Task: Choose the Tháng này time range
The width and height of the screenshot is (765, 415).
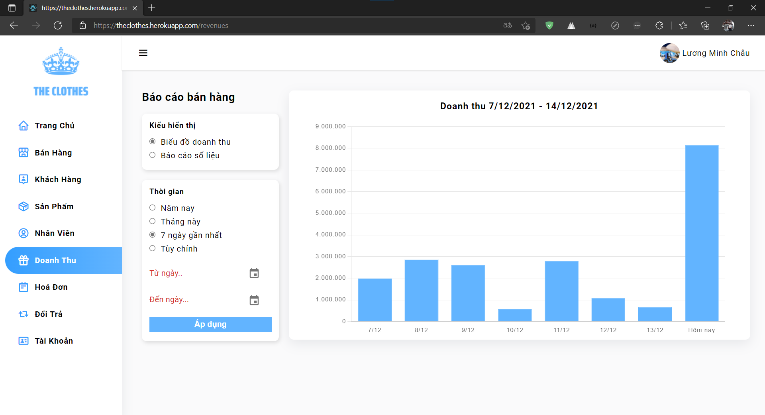Action: pyautogui.click(x=152, y=221)
